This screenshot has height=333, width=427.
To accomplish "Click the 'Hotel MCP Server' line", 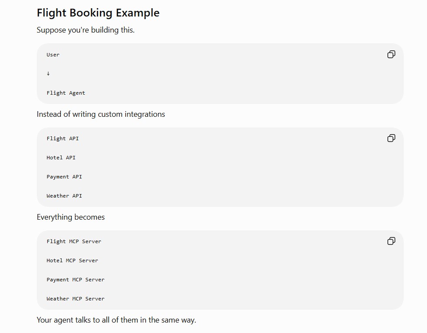I will pyautogui.click(x=72, y=260).
